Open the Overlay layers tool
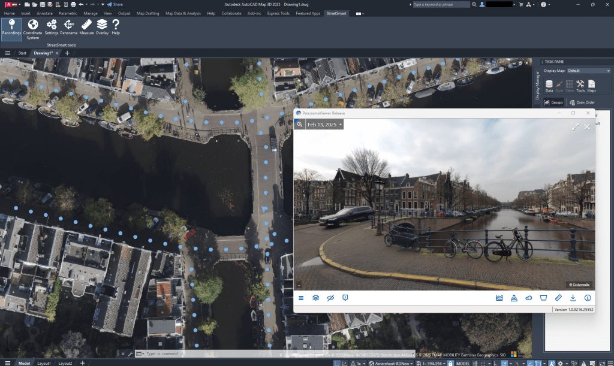This screenshot has width=614, height=366. pos(102,28)
